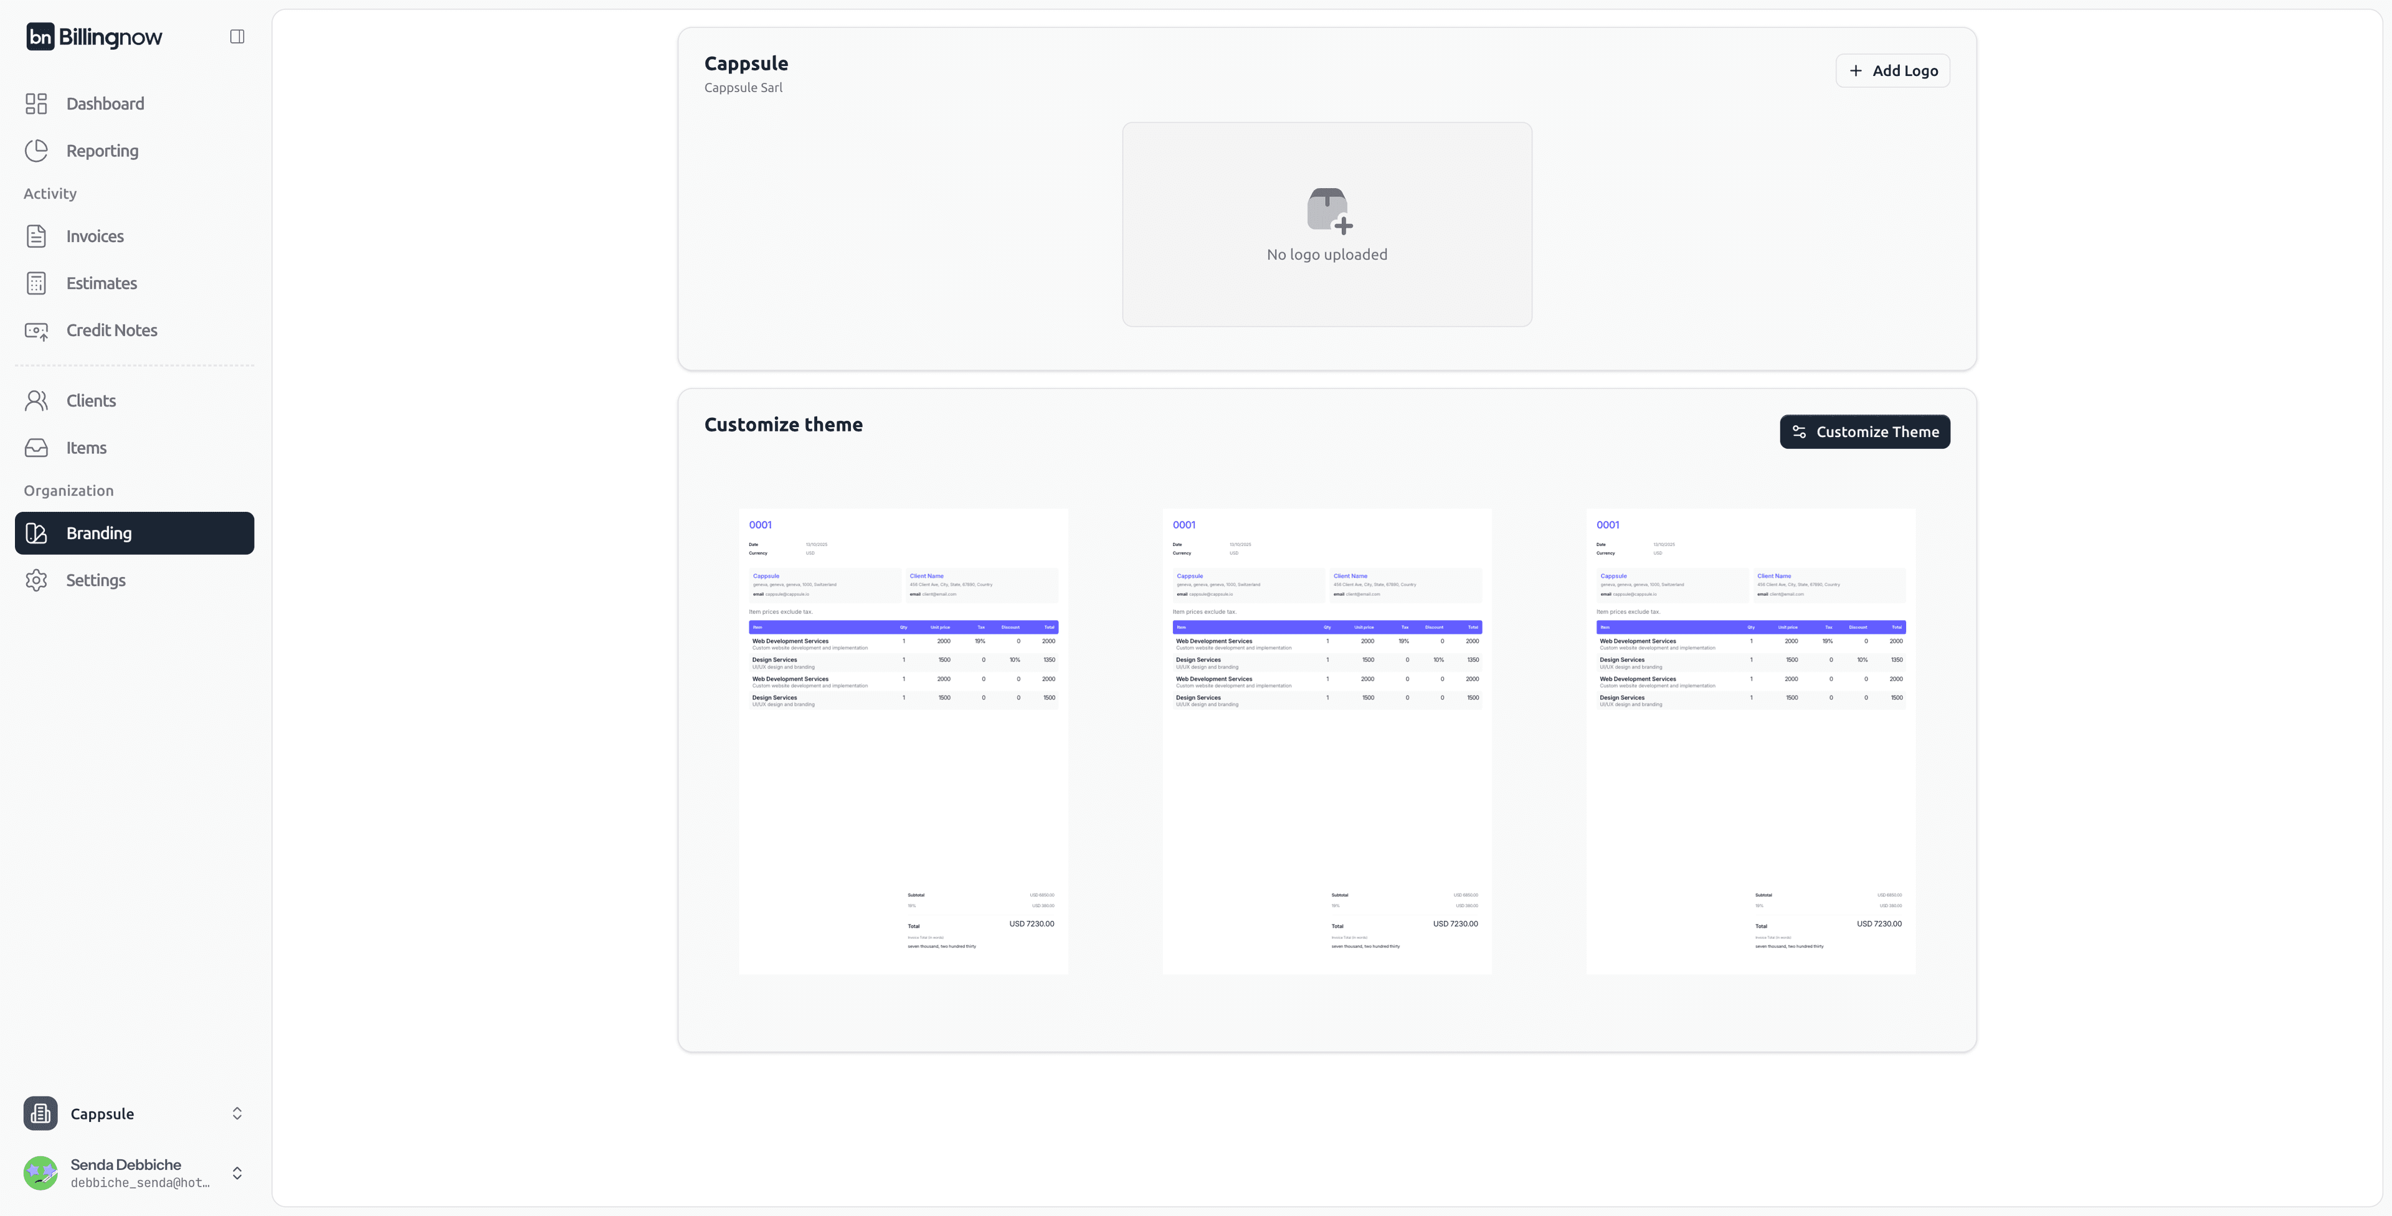Open the Clients list
The image size is (2392, 1216).
click(91, 401)
